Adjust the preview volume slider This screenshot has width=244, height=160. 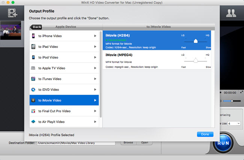(x=232, y=101)
